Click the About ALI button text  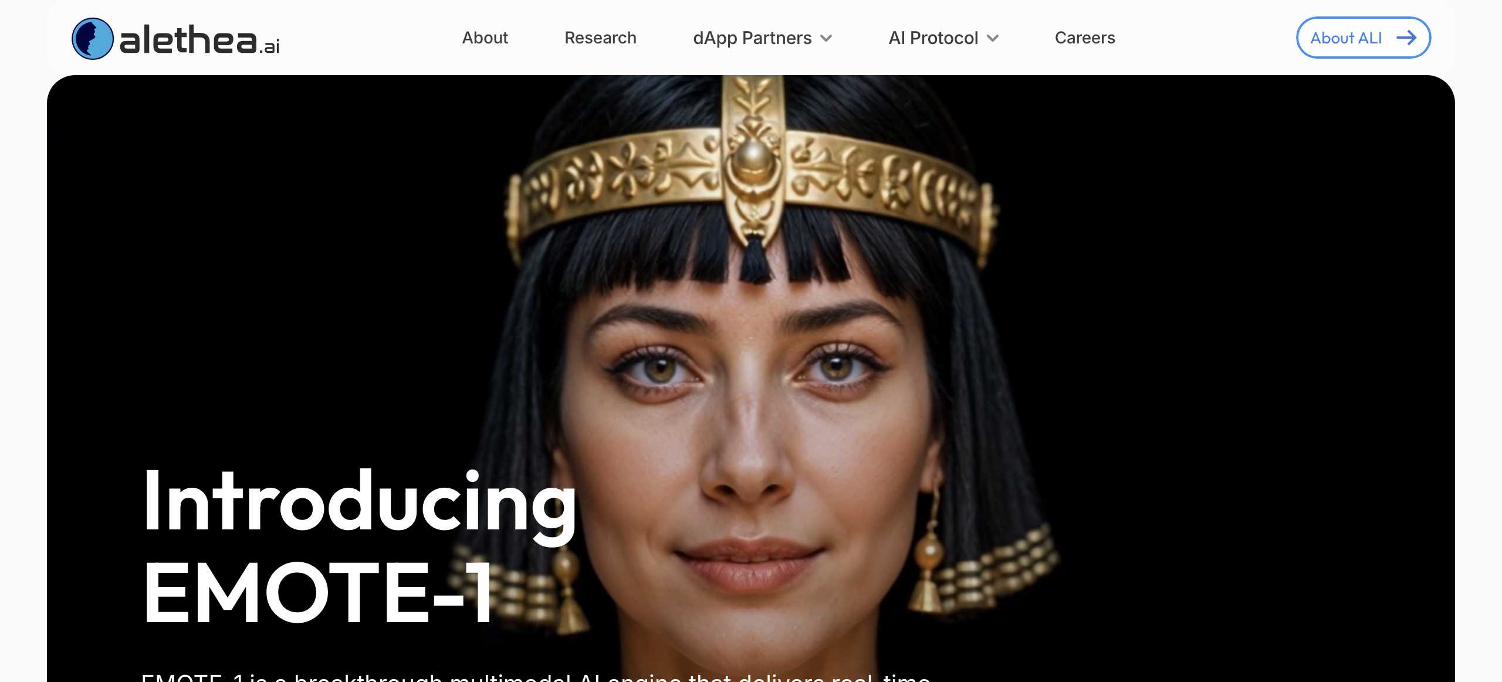(1346, 38)
